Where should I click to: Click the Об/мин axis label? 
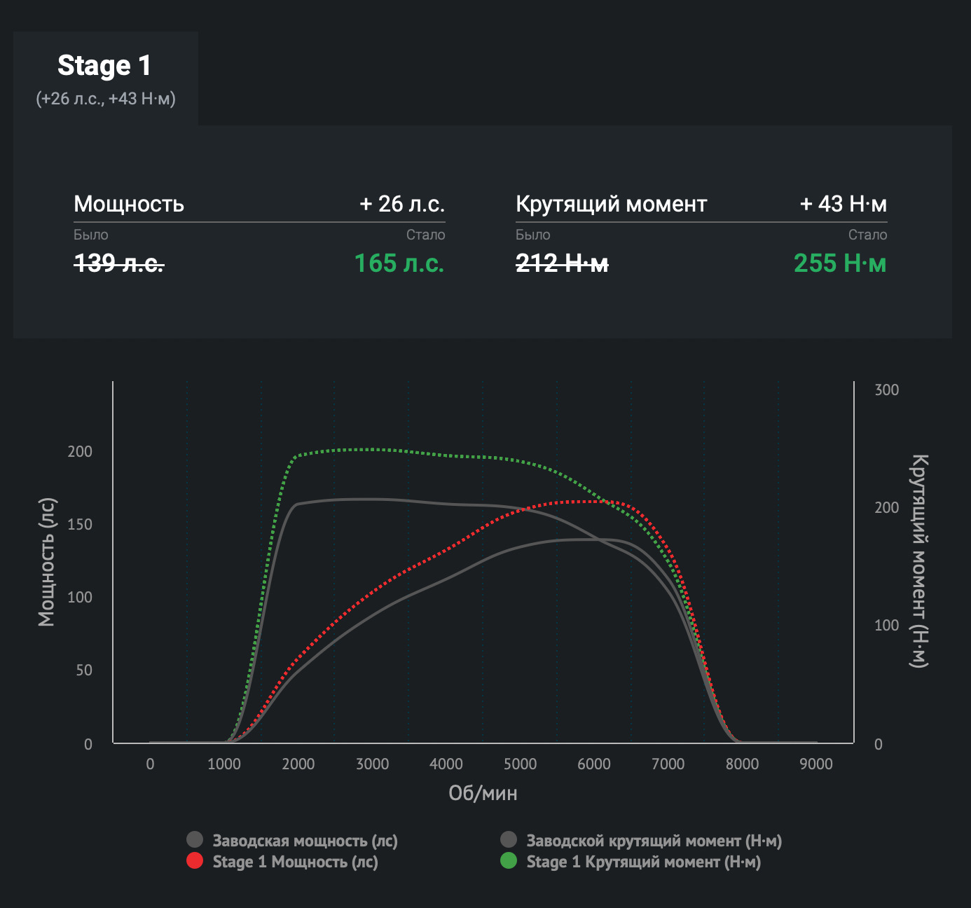coord(482,792)
